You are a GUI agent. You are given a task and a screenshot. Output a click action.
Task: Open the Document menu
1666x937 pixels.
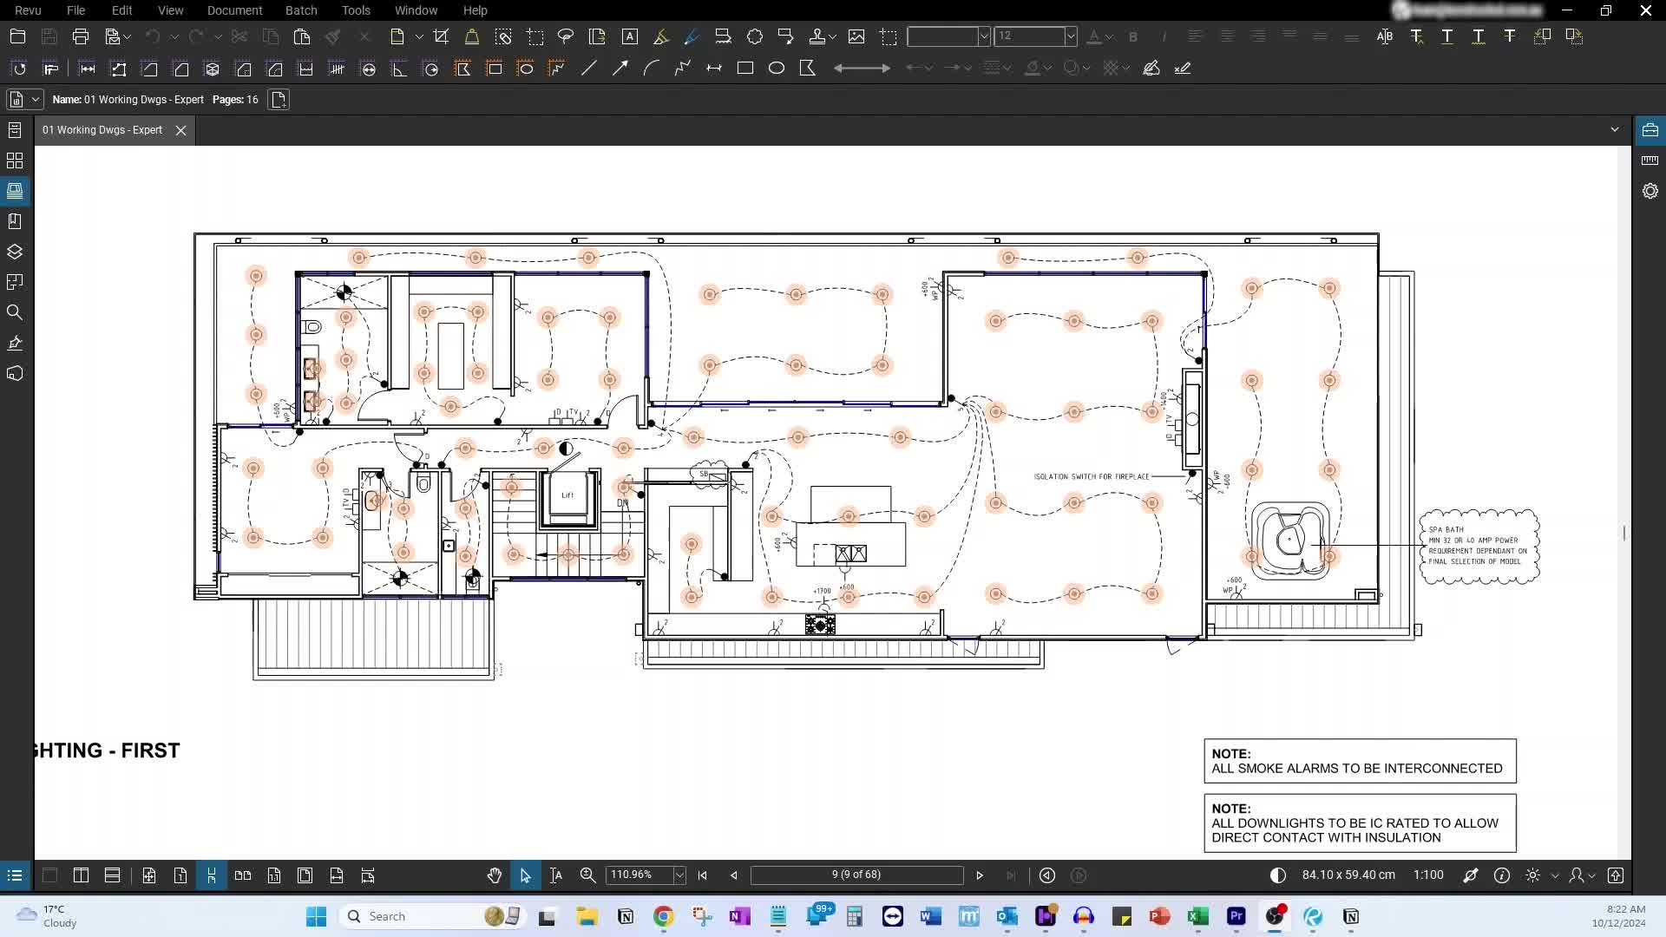234,10
